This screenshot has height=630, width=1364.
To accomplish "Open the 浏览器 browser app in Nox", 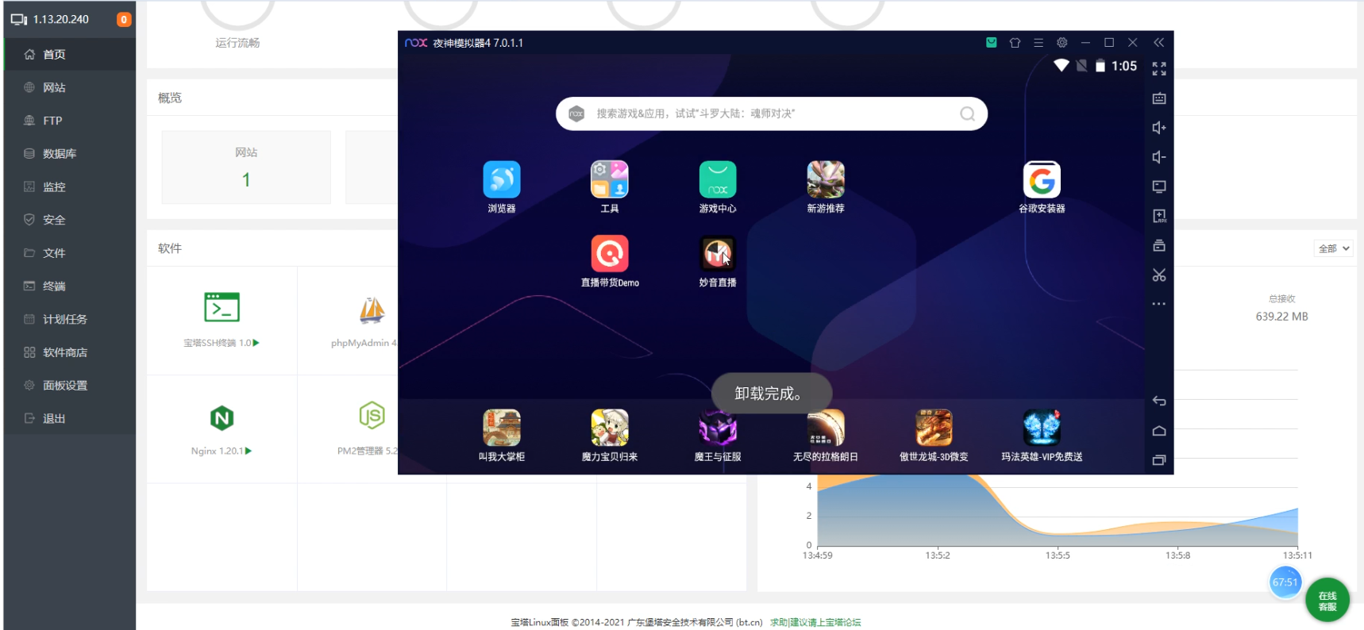I will (502, 180).
